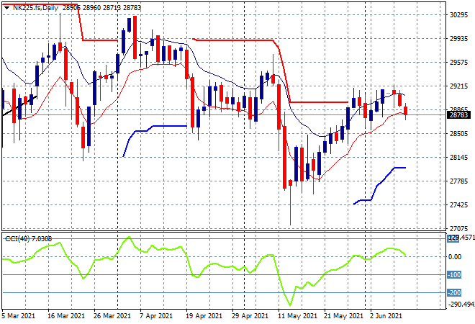Click the 28145 price axis label

(458, 157)
